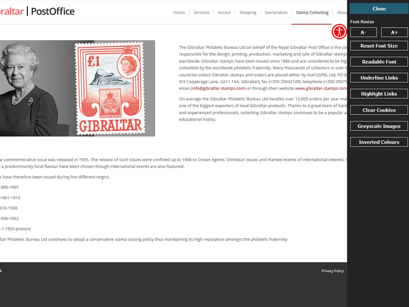The width and height of the screenshot is (409, 307).
Task: Close the accessibility panel
Action: coord(379,9)
